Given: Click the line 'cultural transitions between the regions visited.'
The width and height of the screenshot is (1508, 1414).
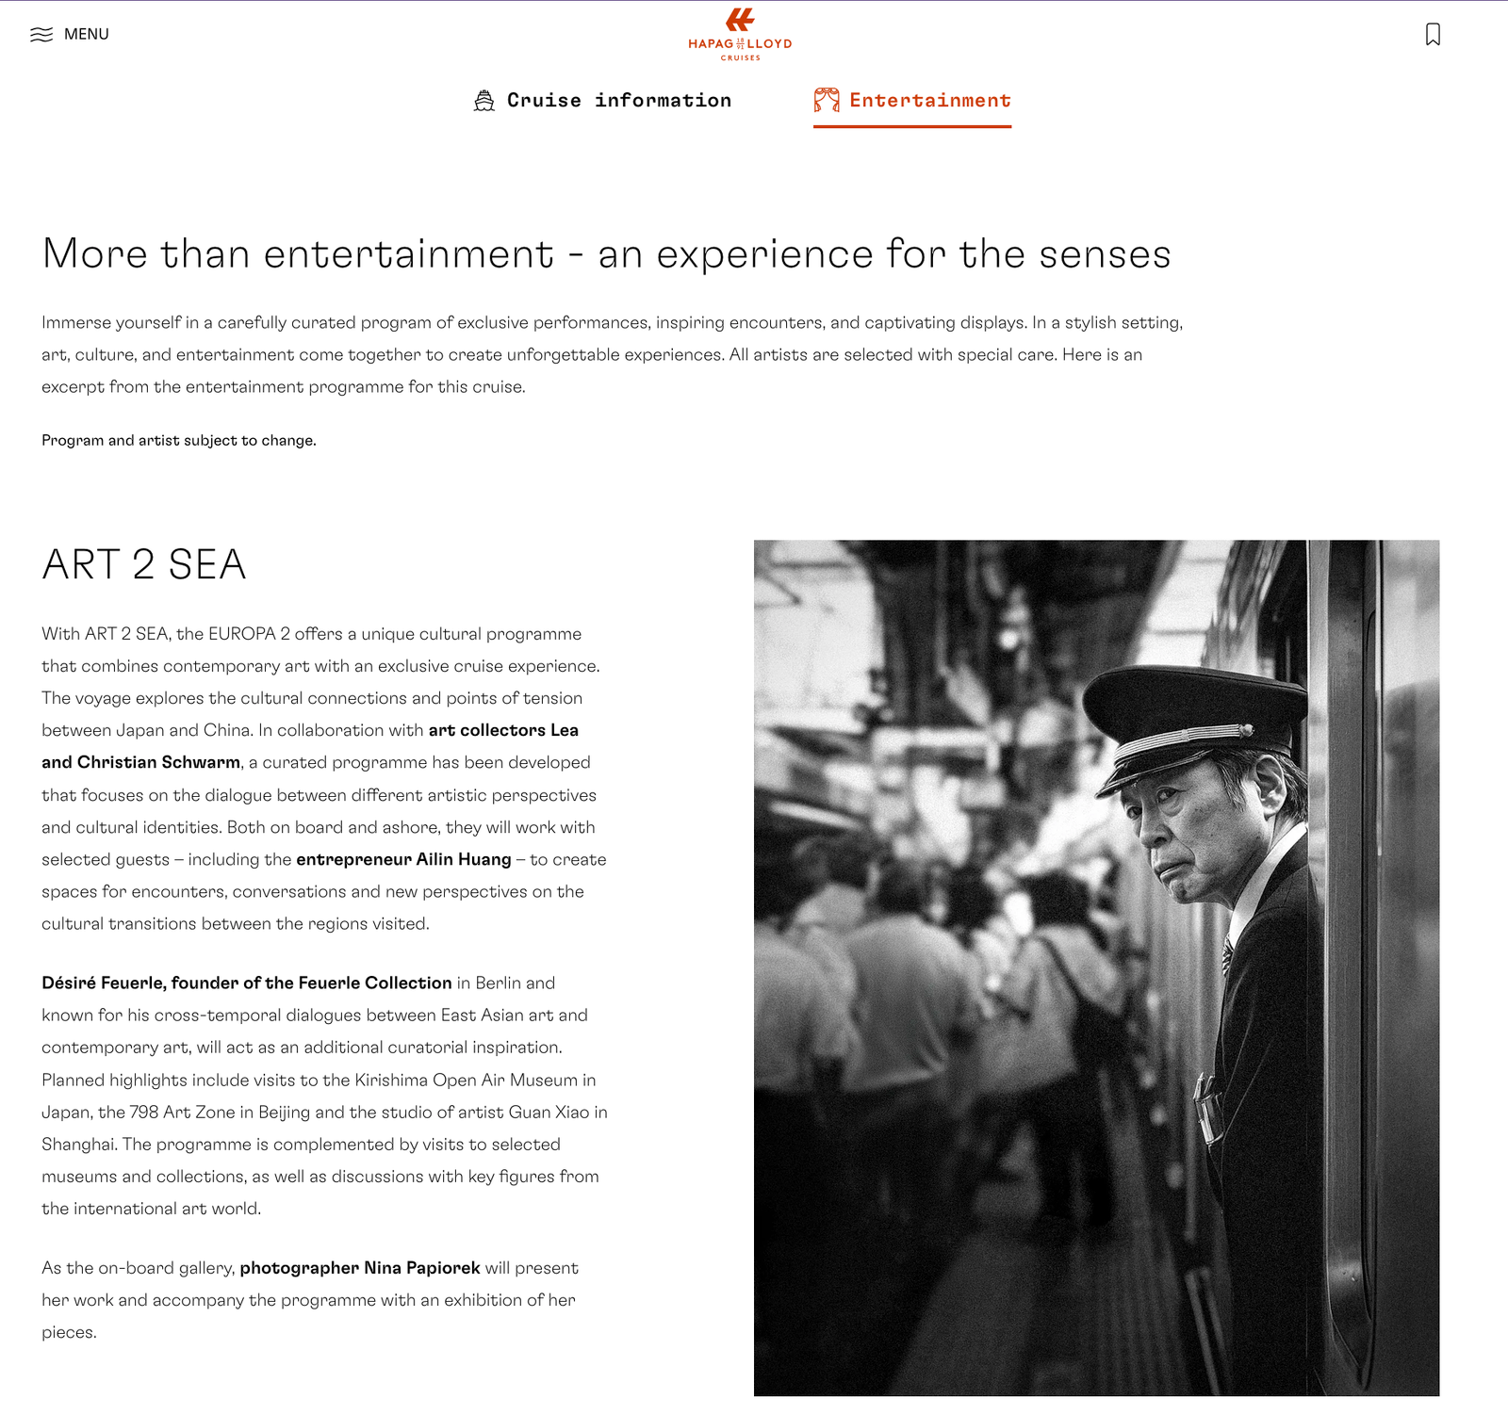Looking at the screenshot, I should tap(236, 924).
